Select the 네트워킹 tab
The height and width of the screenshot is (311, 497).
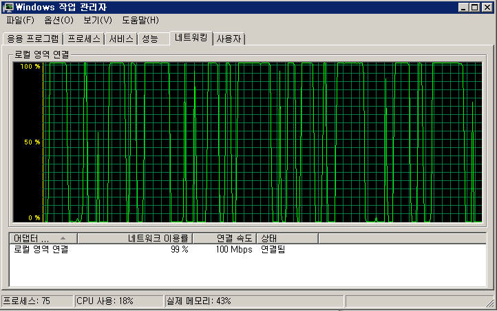tap(191, 38)
